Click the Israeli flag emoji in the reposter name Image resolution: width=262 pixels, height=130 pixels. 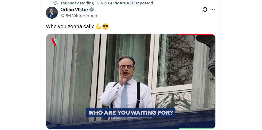tap(132, 3)
